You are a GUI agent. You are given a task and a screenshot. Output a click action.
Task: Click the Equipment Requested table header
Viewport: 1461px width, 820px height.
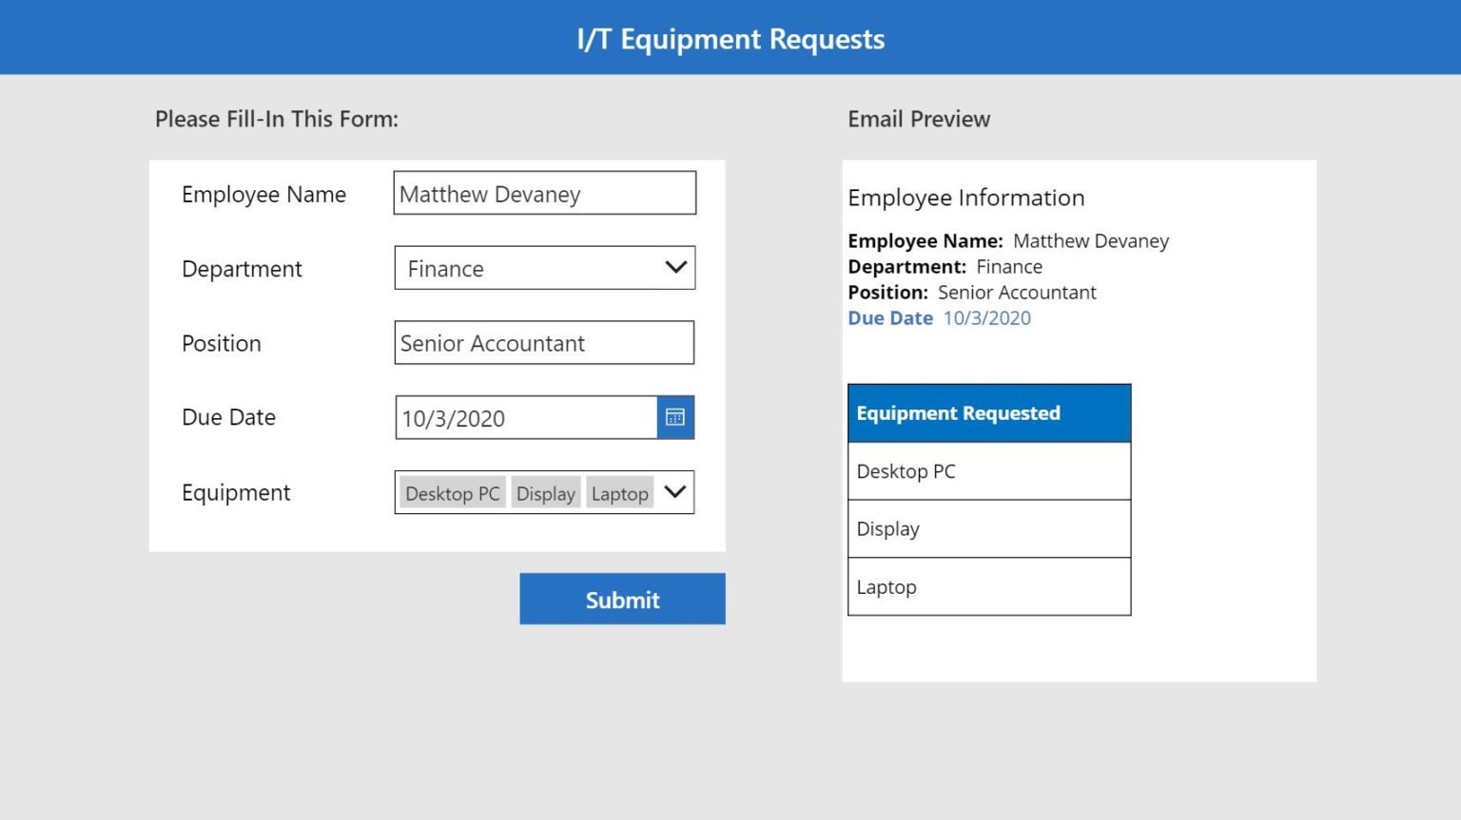pyautogui.click(x=988, y=413)
